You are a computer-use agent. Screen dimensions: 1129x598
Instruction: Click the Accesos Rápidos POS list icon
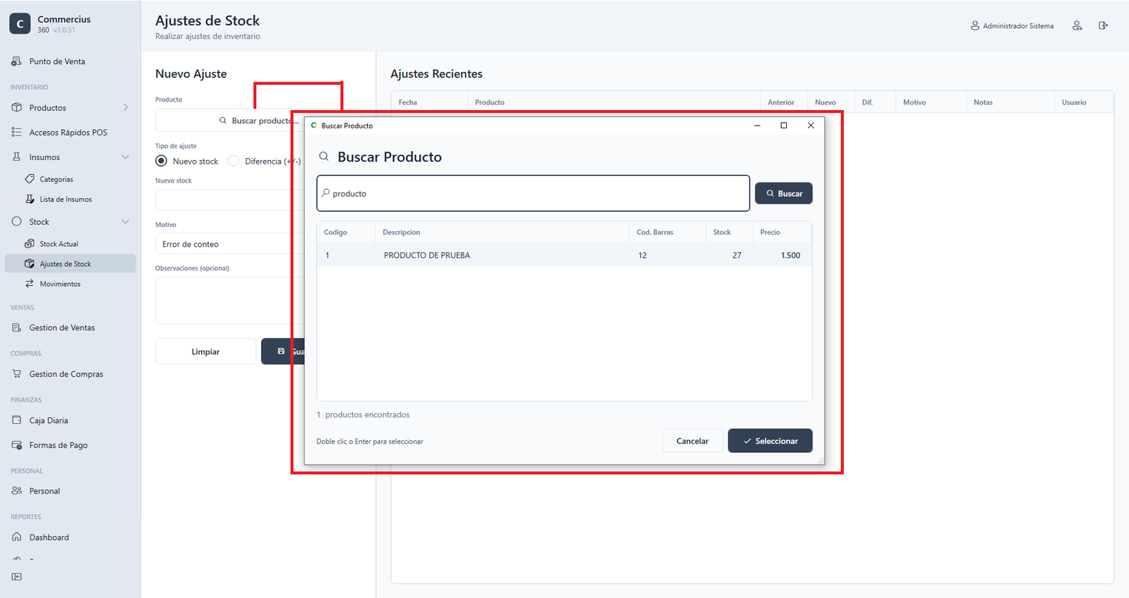click(x=16, y=132)
